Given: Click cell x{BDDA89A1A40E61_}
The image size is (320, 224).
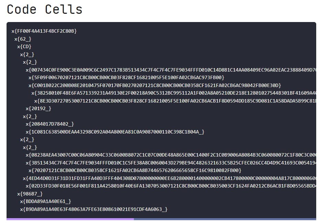Looking at the screenshot, I should [x=45, y=202].
